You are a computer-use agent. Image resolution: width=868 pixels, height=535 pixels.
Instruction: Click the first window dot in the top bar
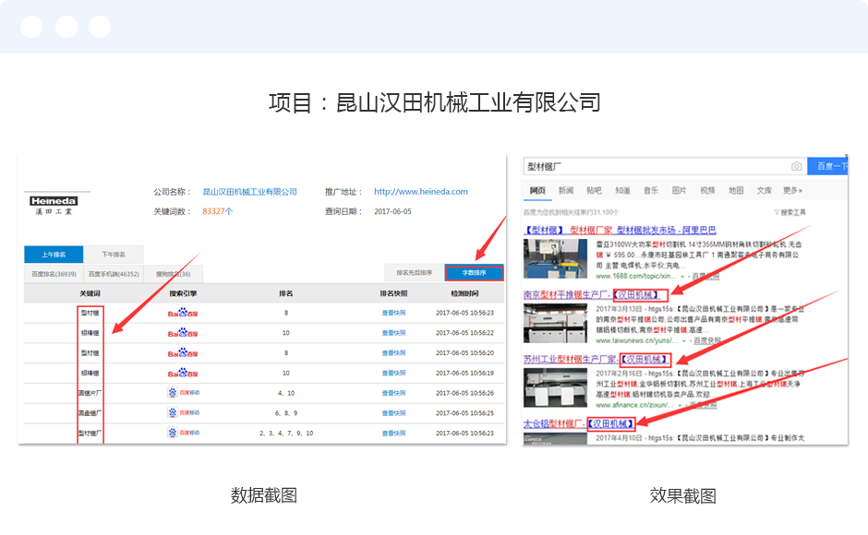(x=31, y=27)
